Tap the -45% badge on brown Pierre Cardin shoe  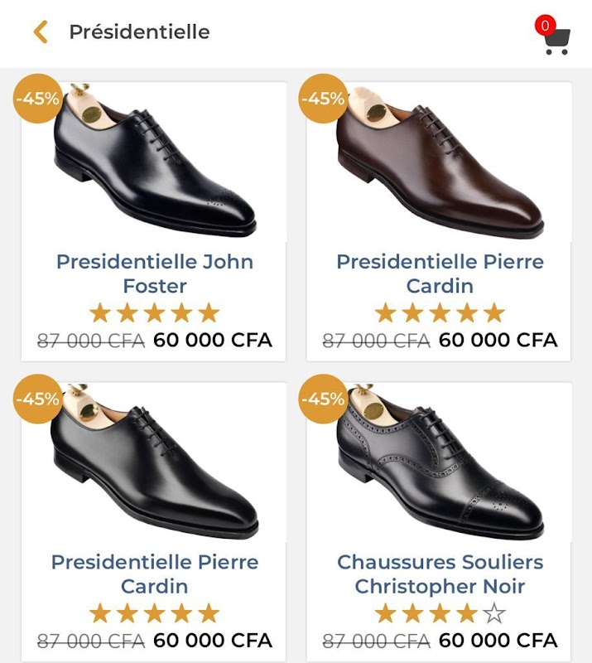(323, 99)
